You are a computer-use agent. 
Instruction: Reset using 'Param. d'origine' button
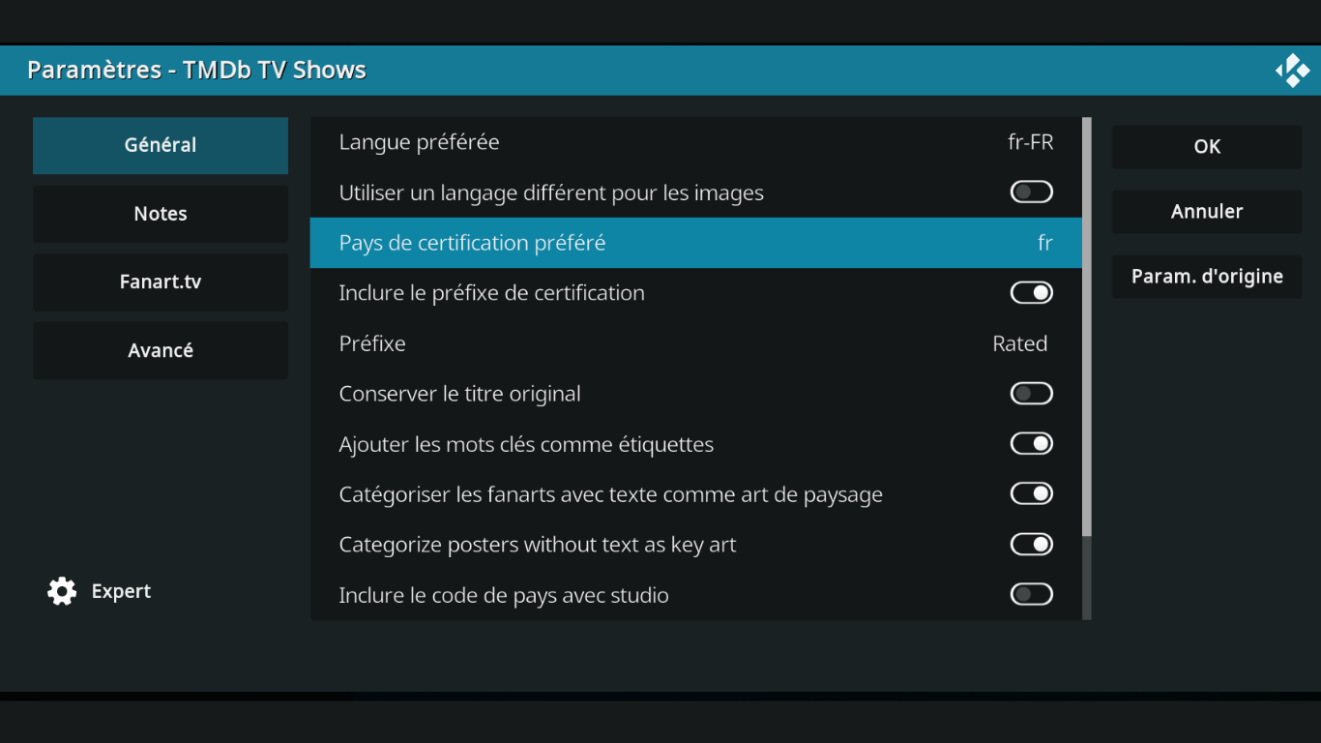[1207, 277]
